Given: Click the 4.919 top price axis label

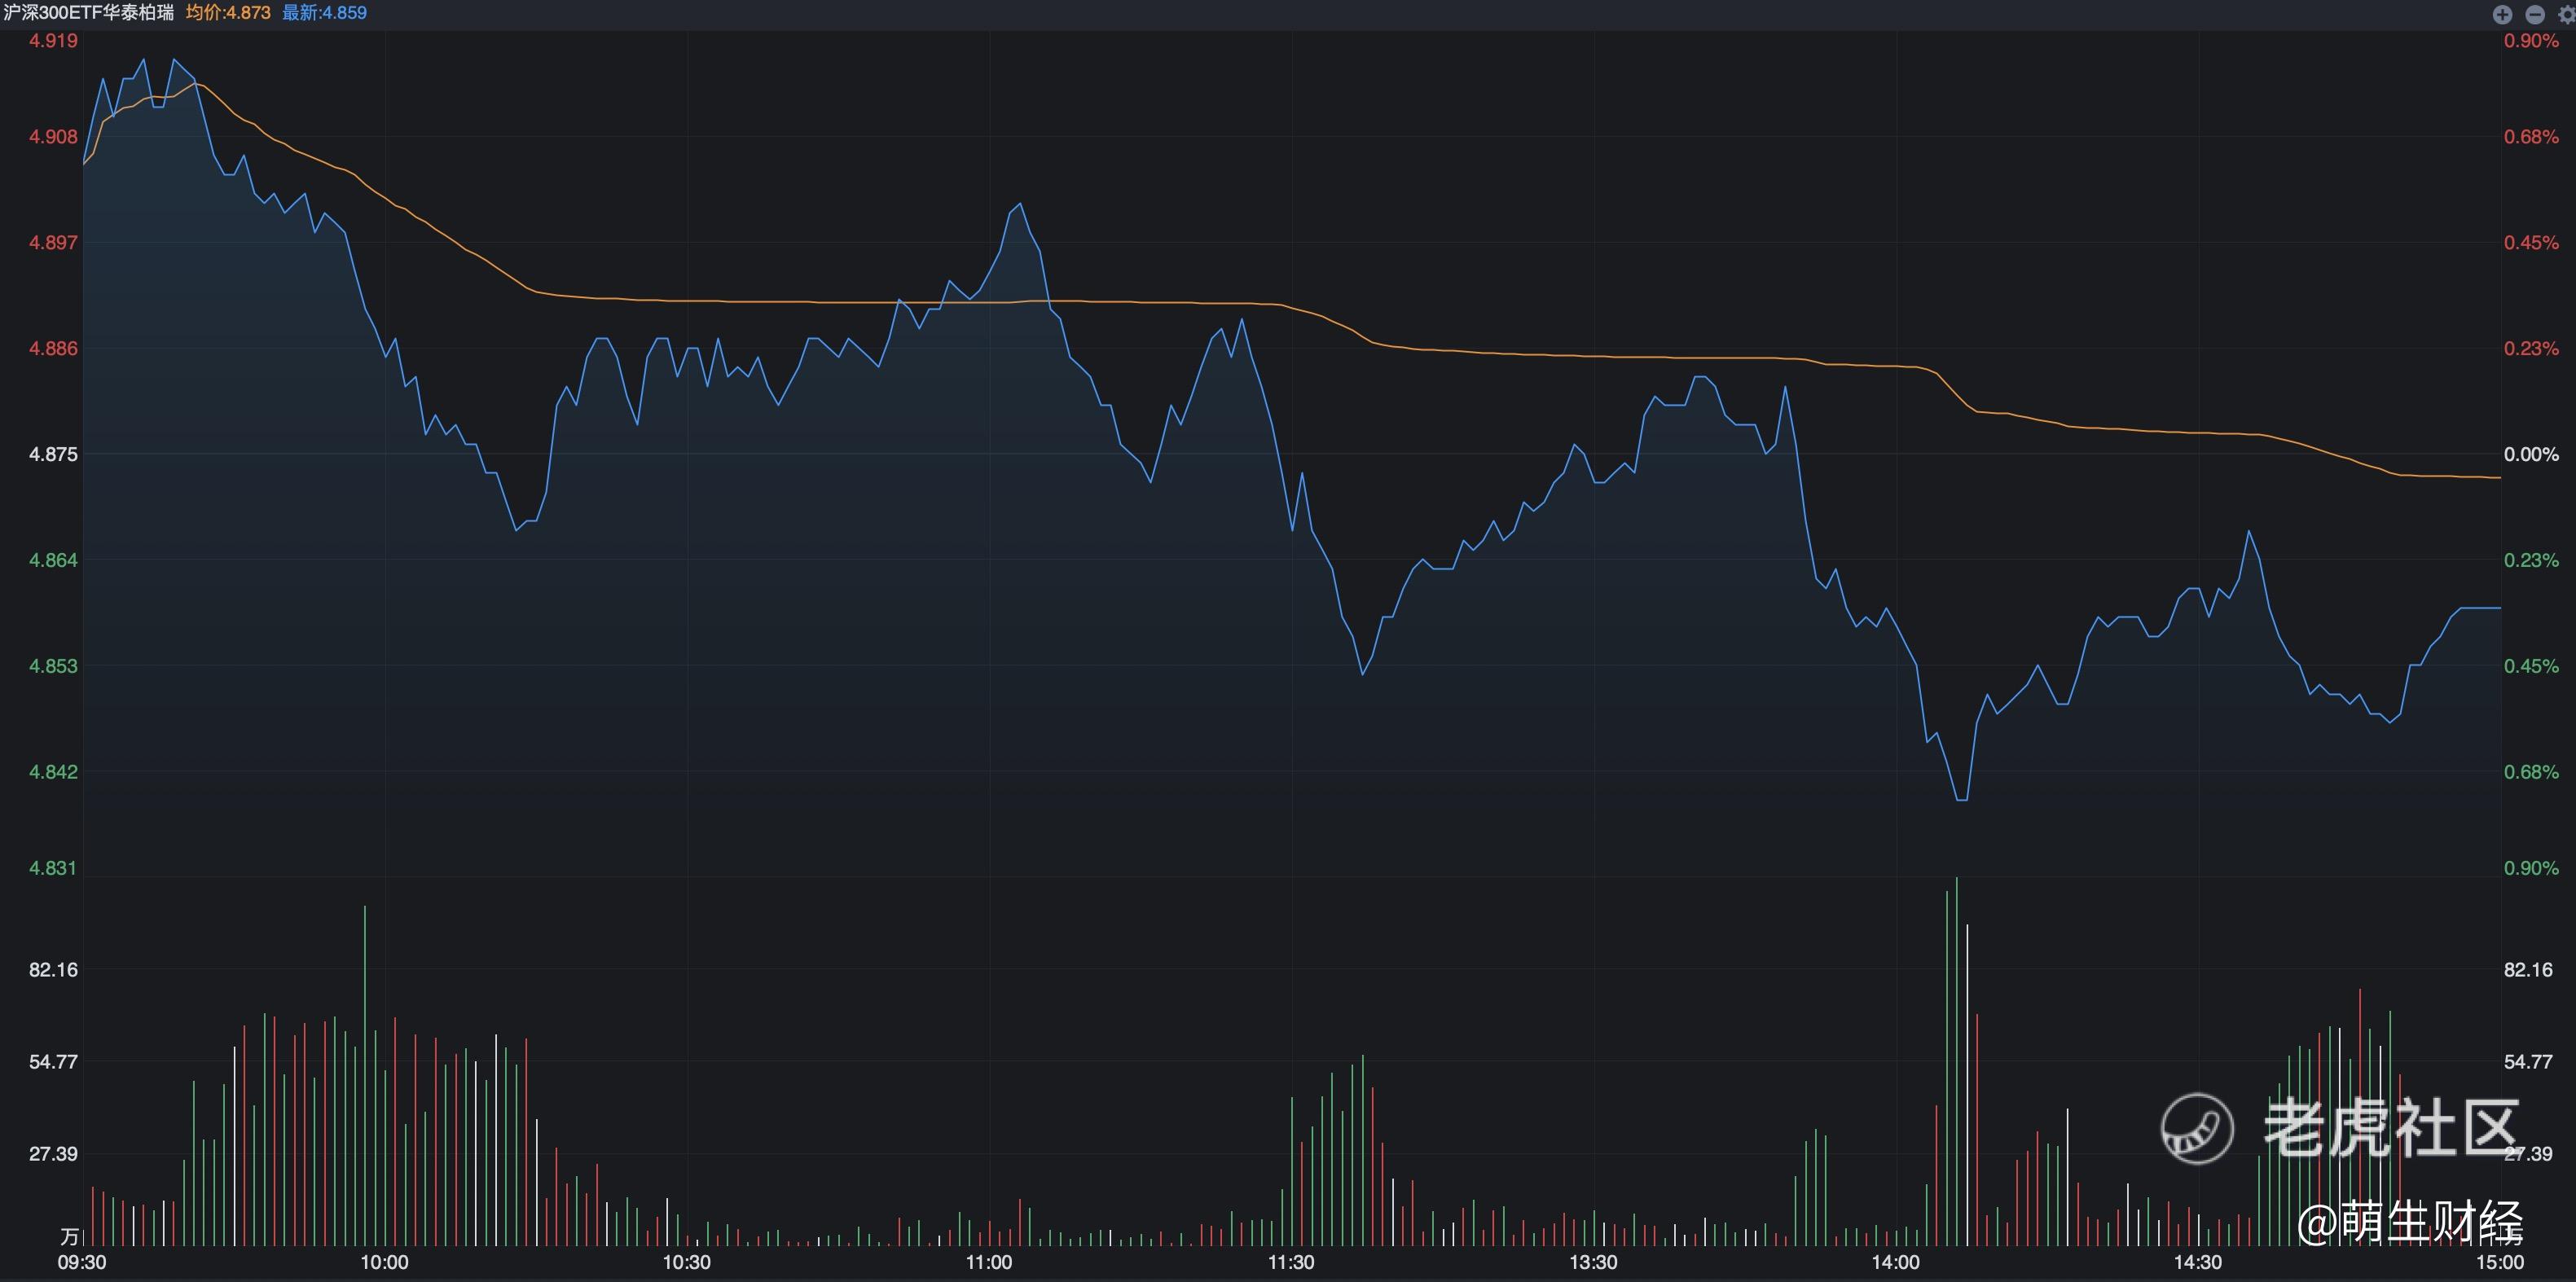Looking at the screenshot, I should click(x=53, y=41).
